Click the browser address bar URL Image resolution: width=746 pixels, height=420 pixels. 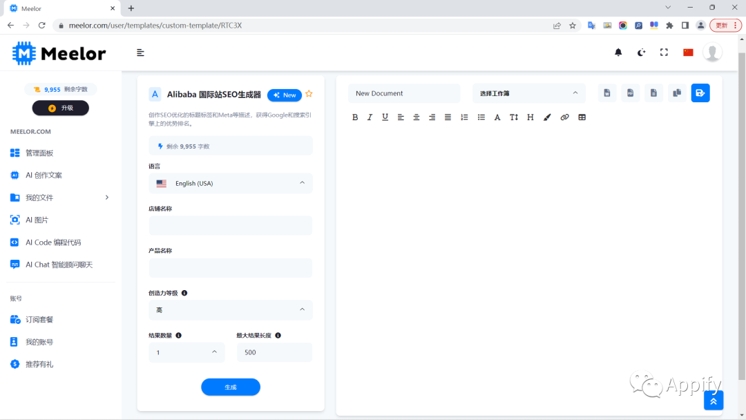155,26
